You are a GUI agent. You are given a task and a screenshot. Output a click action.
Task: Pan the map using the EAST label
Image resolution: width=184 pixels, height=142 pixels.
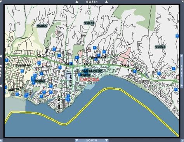[182, 71]
